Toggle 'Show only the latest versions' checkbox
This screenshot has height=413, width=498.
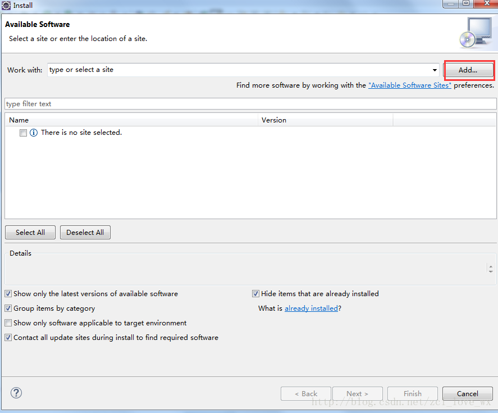pos(8,294)
